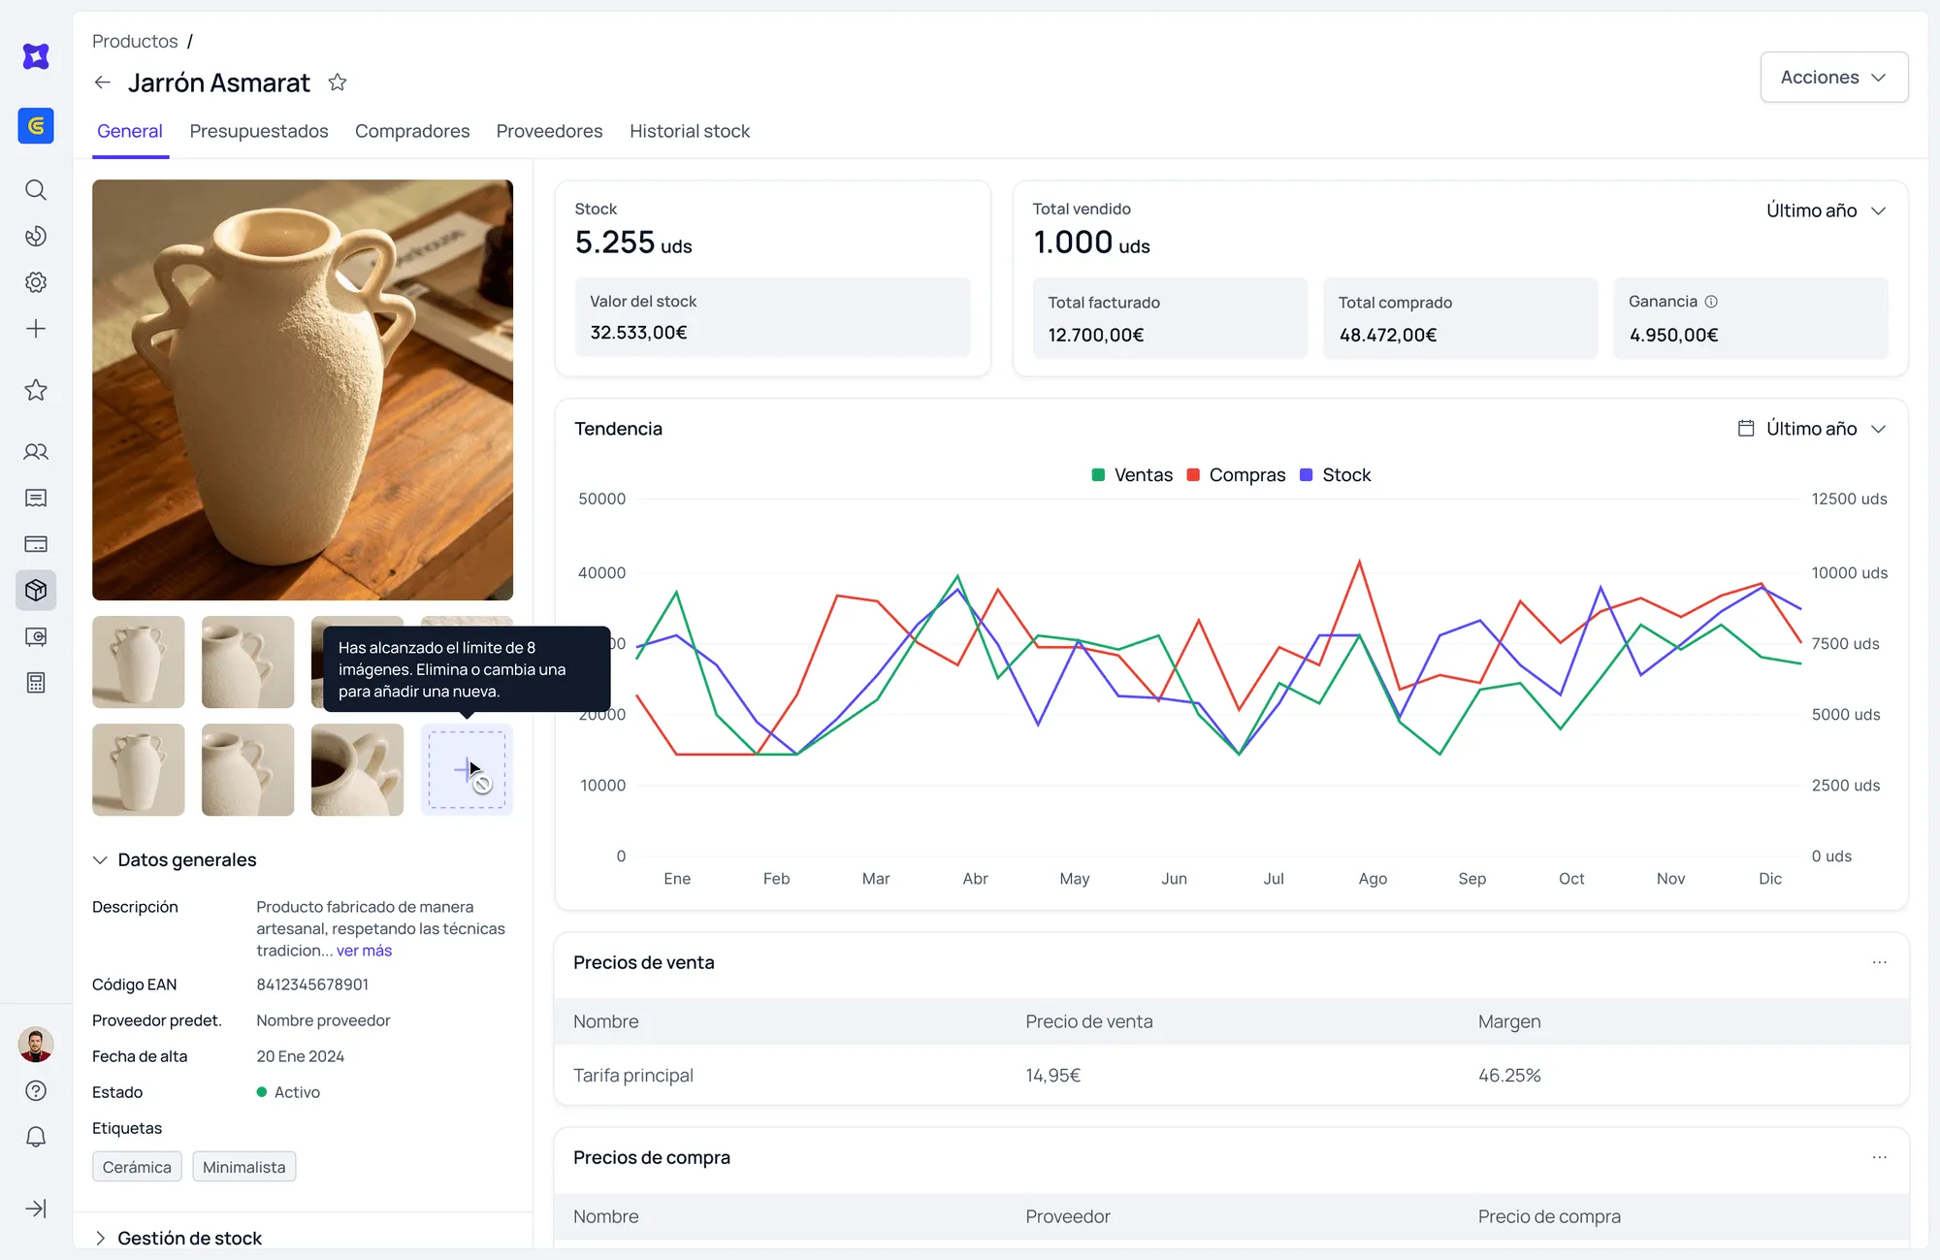The height and width of the screenshot is (1260, 1940).
Task: Click the 14,95€ sale price cell
Action: click(1052, 1076)
